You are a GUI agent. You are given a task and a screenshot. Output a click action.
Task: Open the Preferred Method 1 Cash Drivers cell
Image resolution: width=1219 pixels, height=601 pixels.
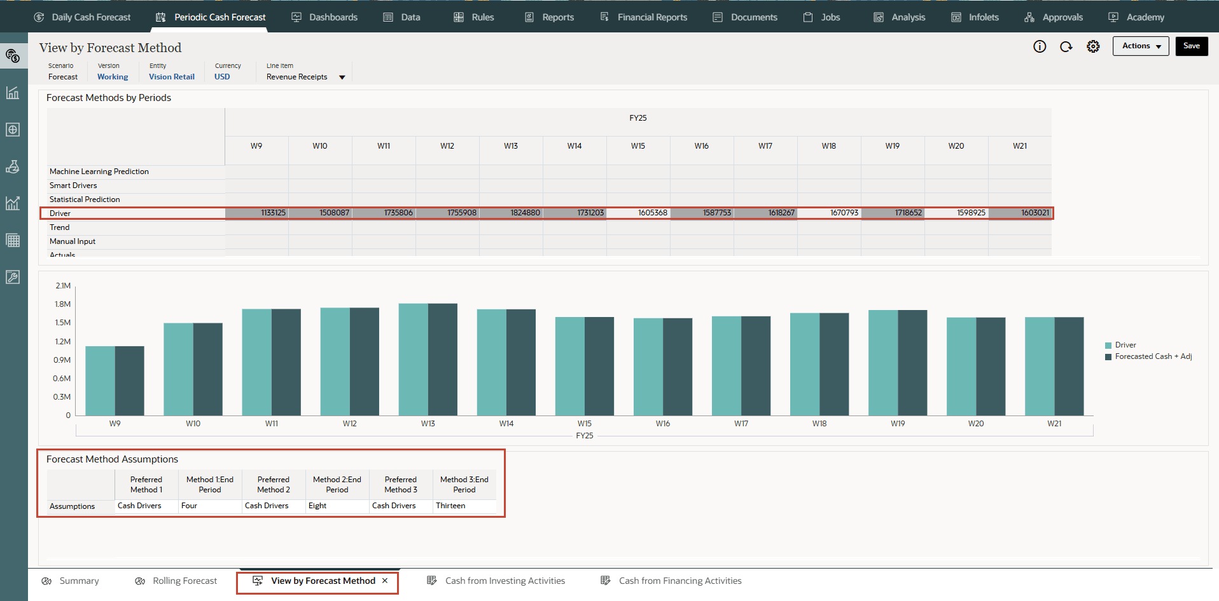point(146,506)
